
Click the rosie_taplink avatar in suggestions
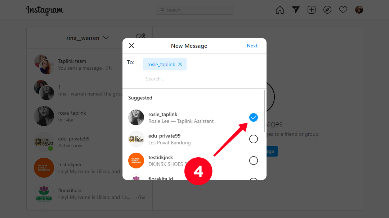(136, 117)
